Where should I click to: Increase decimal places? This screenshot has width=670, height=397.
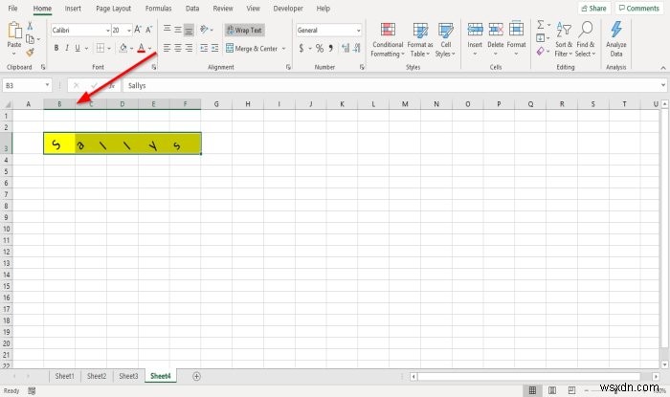pyautogui.click(x=346, y=48)
